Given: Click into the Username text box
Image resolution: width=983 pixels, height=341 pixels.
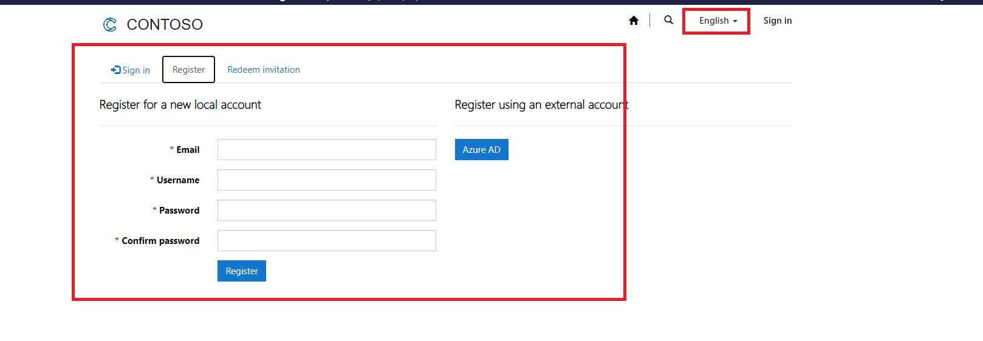Looking at the screenshot, I should coord(326,180).
